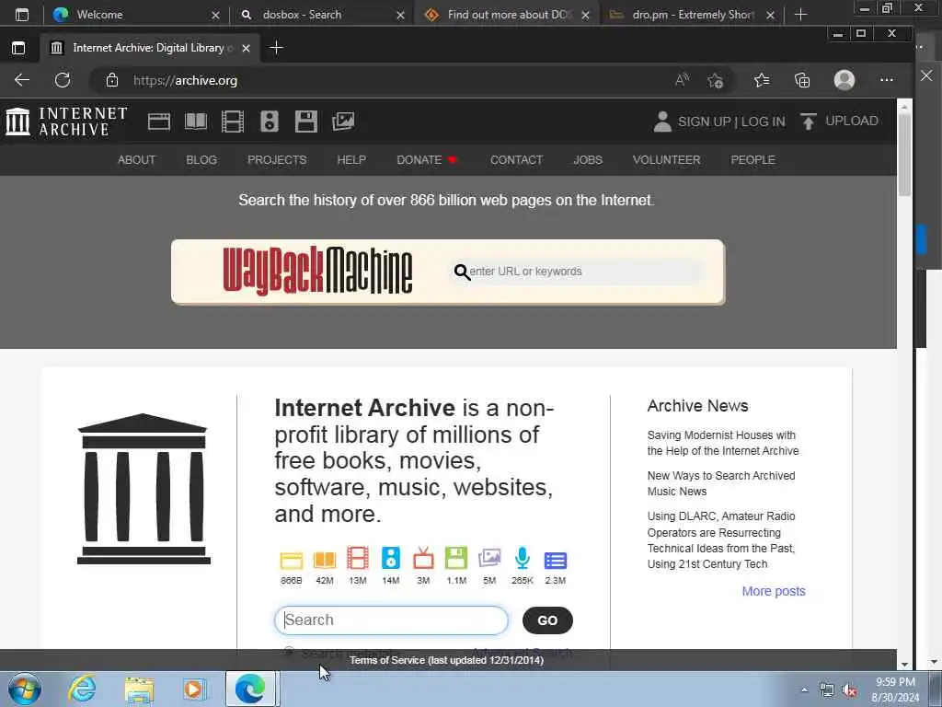Launch Internet Explorer from the taskbar
Viewport: 942px width, 707px height.
click(82, 689)
